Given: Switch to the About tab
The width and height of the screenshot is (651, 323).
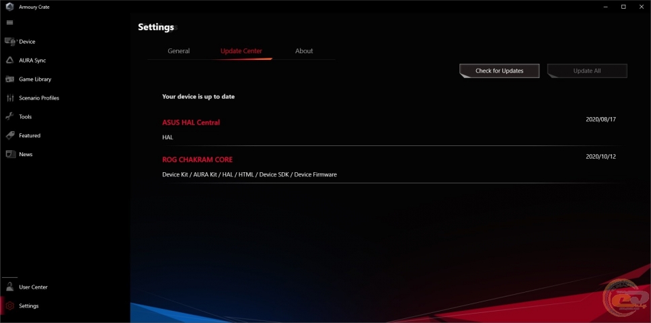Looking at the screenshot, I should coord(304,51).
